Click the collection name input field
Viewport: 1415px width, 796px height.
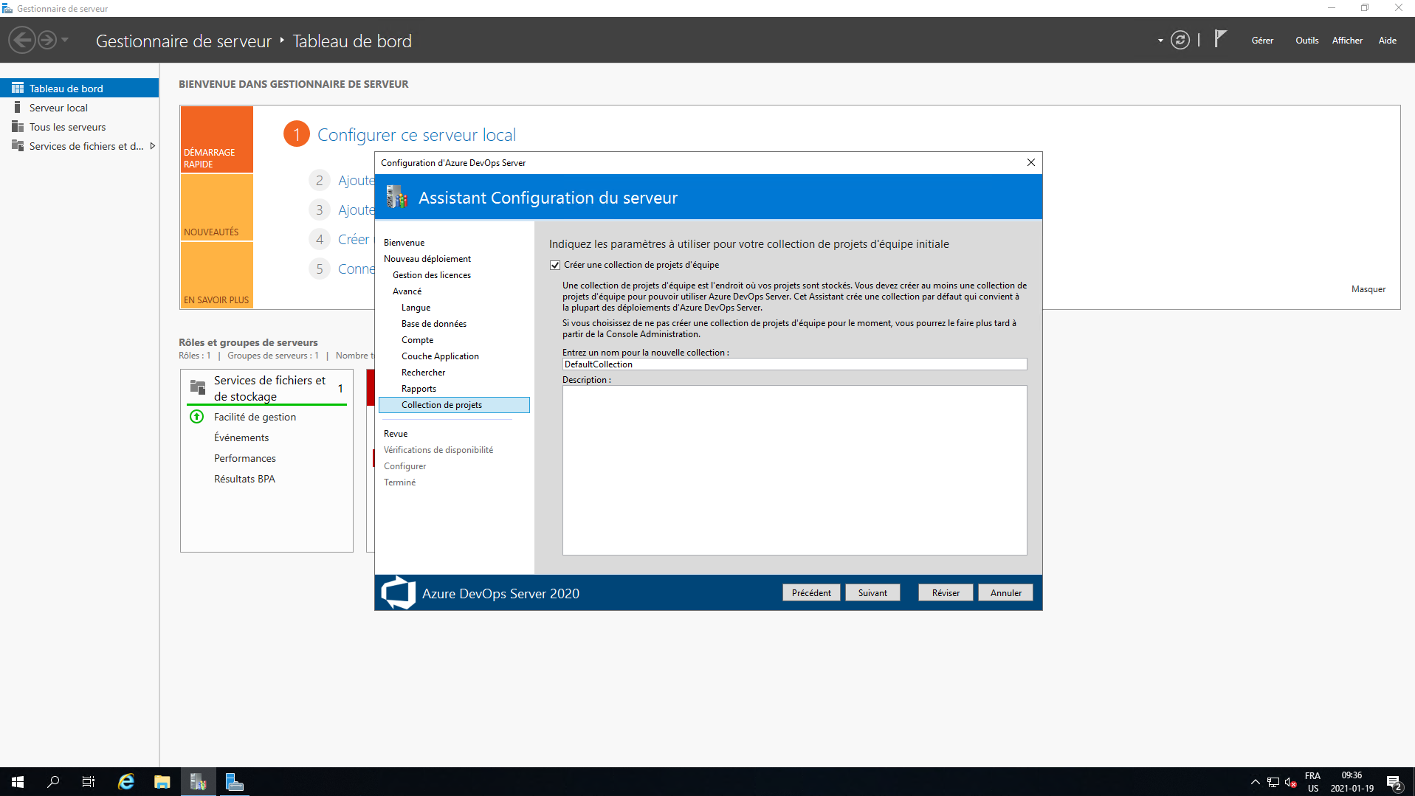(794, 364)
